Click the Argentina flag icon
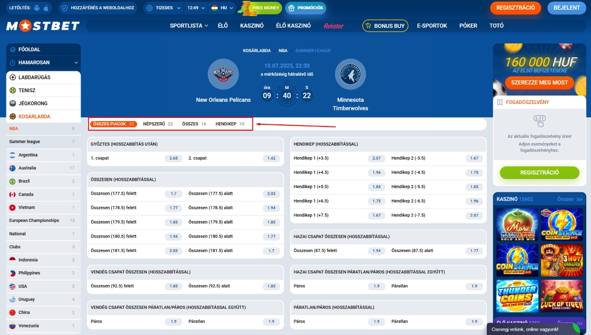This screenshot has height=335, width=591. [x=12, y=155]
